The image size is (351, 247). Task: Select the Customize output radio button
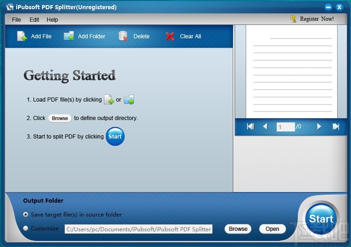coord(25,228)
